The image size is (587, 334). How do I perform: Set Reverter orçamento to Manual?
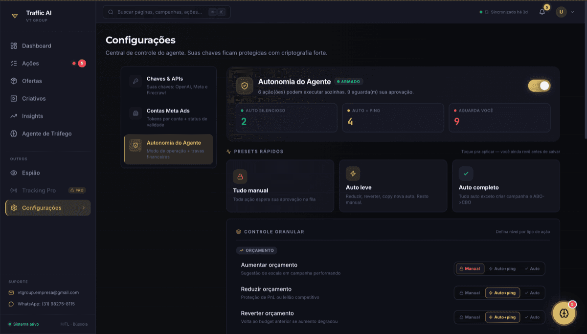pos(470,317)
